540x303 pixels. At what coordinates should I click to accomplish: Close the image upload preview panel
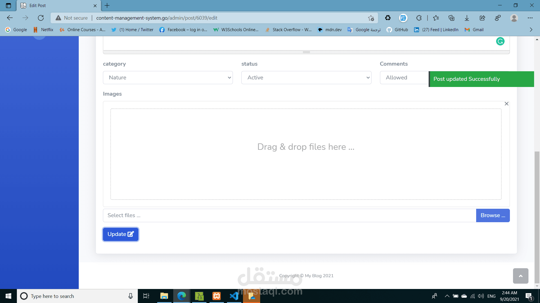click(x=507, y=104)
